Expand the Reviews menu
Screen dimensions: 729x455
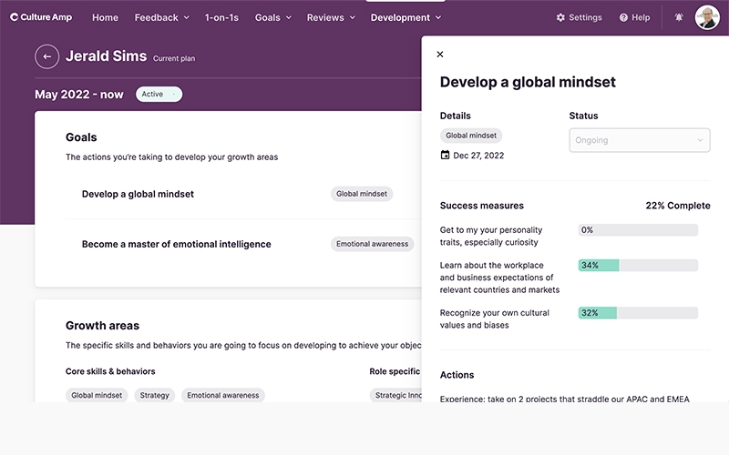332,17
